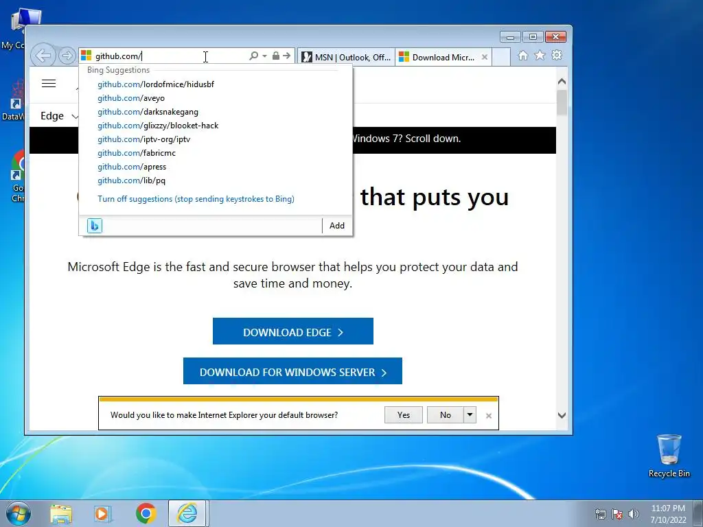Open Recycle Bin desktop icon
703x527 pixels.
pyautogui.click(x=669, y=456)
